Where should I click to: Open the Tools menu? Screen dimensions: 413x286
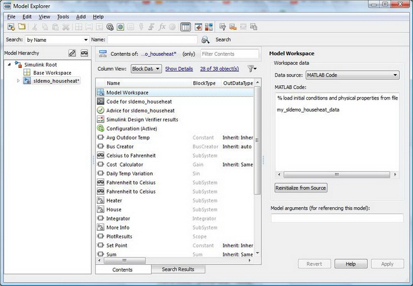click(63, 17)
